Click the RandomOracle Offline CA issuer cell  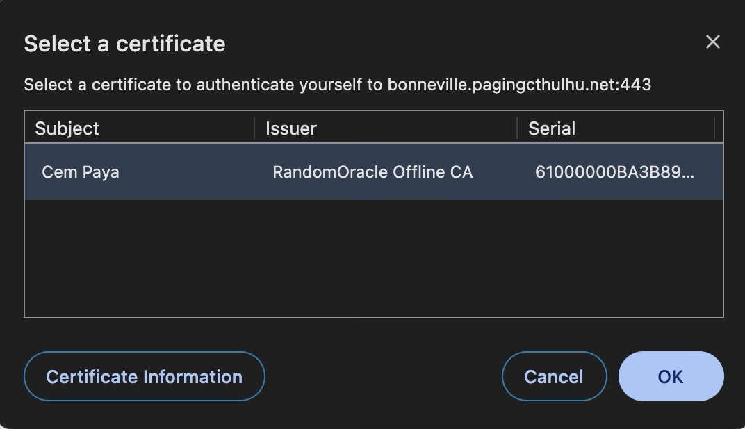click(372, 172)
